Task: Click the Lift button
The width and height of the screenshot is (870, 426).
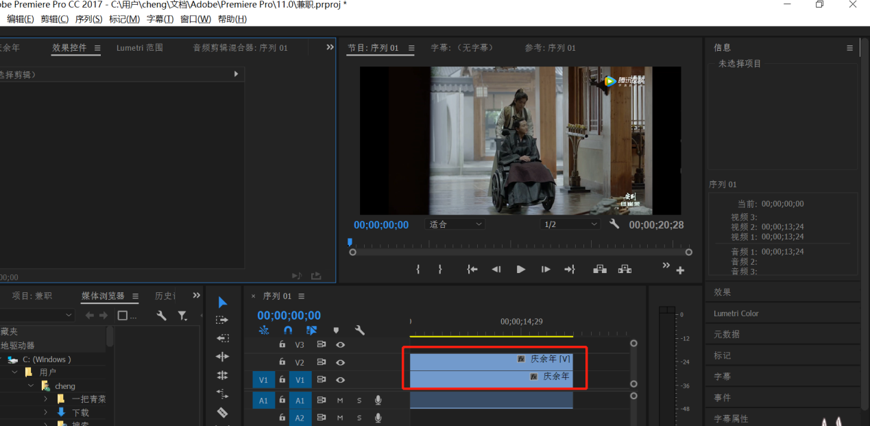Action: [600, 269]
